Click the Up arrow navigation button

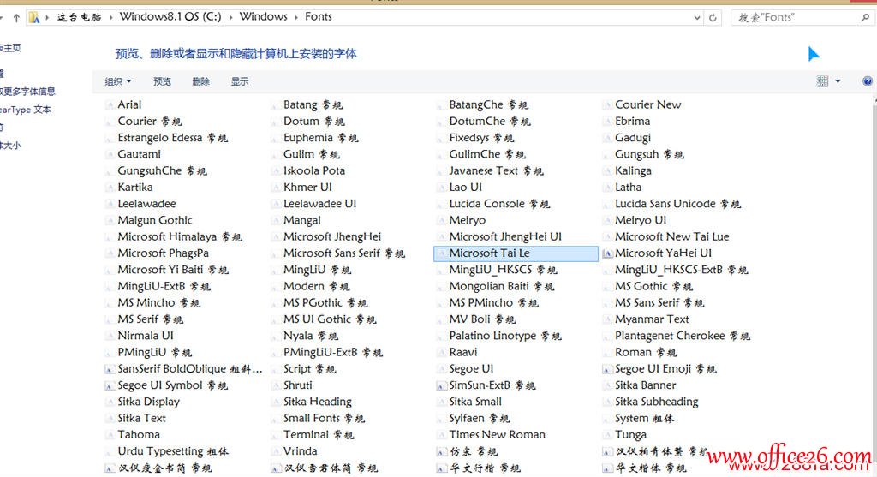(x=16, y=17)
